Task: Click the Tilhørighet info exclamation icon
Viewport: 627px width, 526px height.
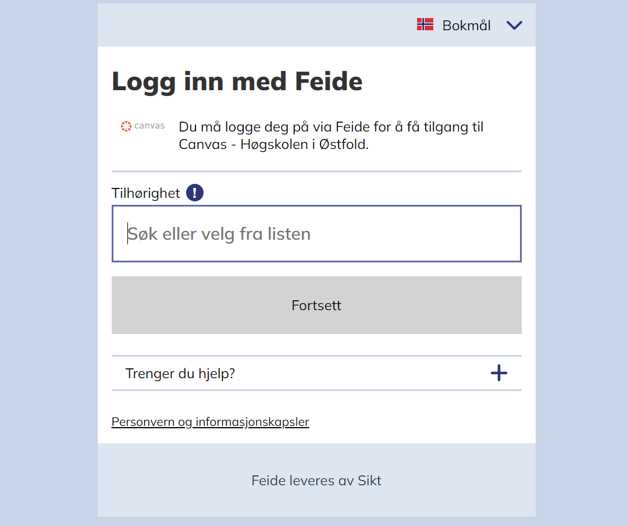Action: pyautogui.click(x=195, y=193)
